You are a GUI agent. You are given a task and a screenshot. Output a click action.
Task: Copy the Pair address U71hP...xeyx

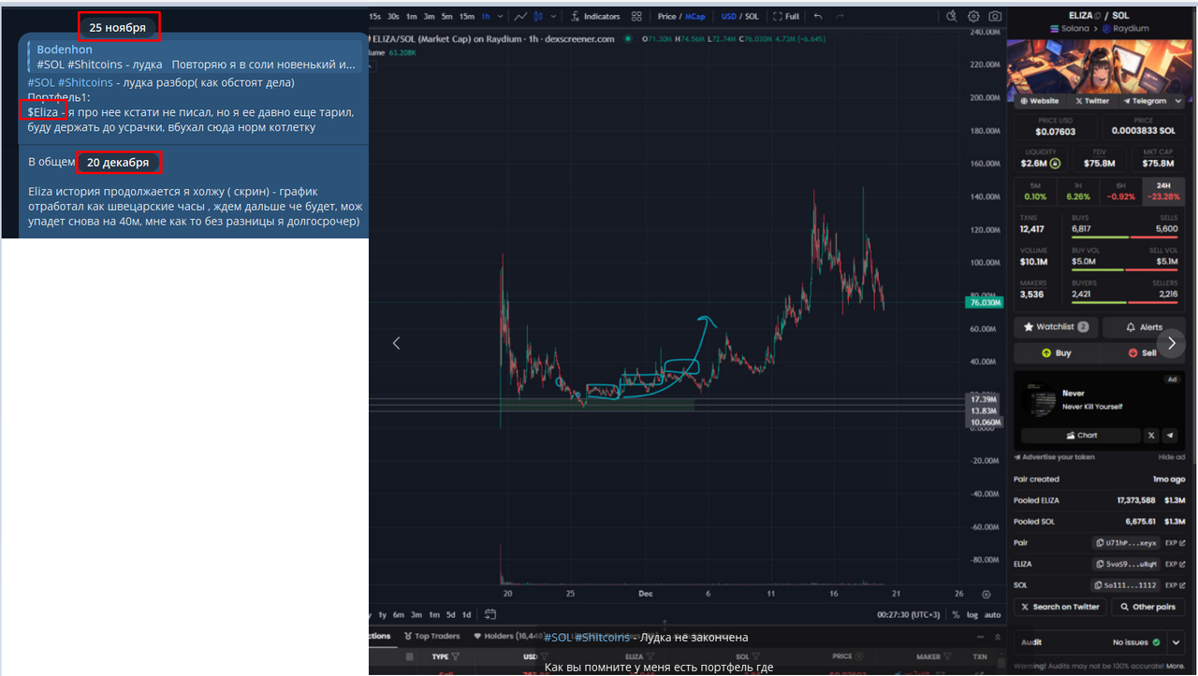point(1127,542)
